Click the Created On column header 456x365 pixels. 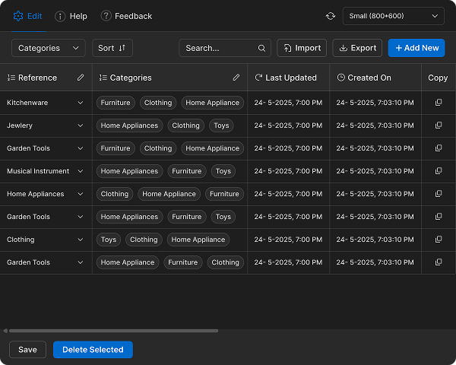[x=375, y=78]
